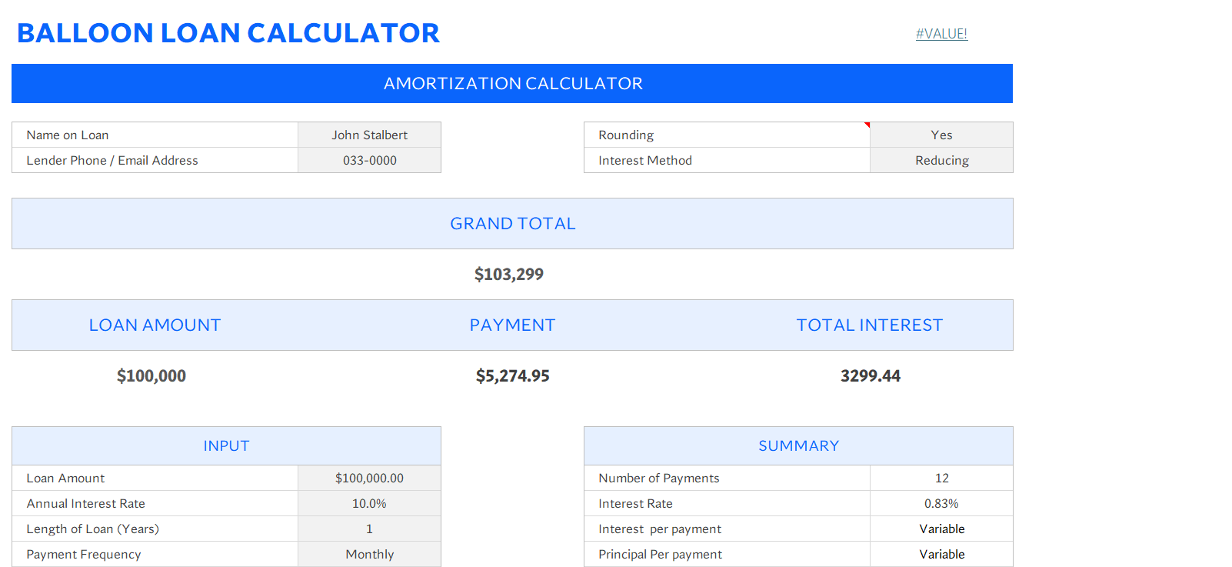Select the Principal Per payment Variable cell
Image resolution: width=1232 pixels, height=567 pixels.
[941, 554]
